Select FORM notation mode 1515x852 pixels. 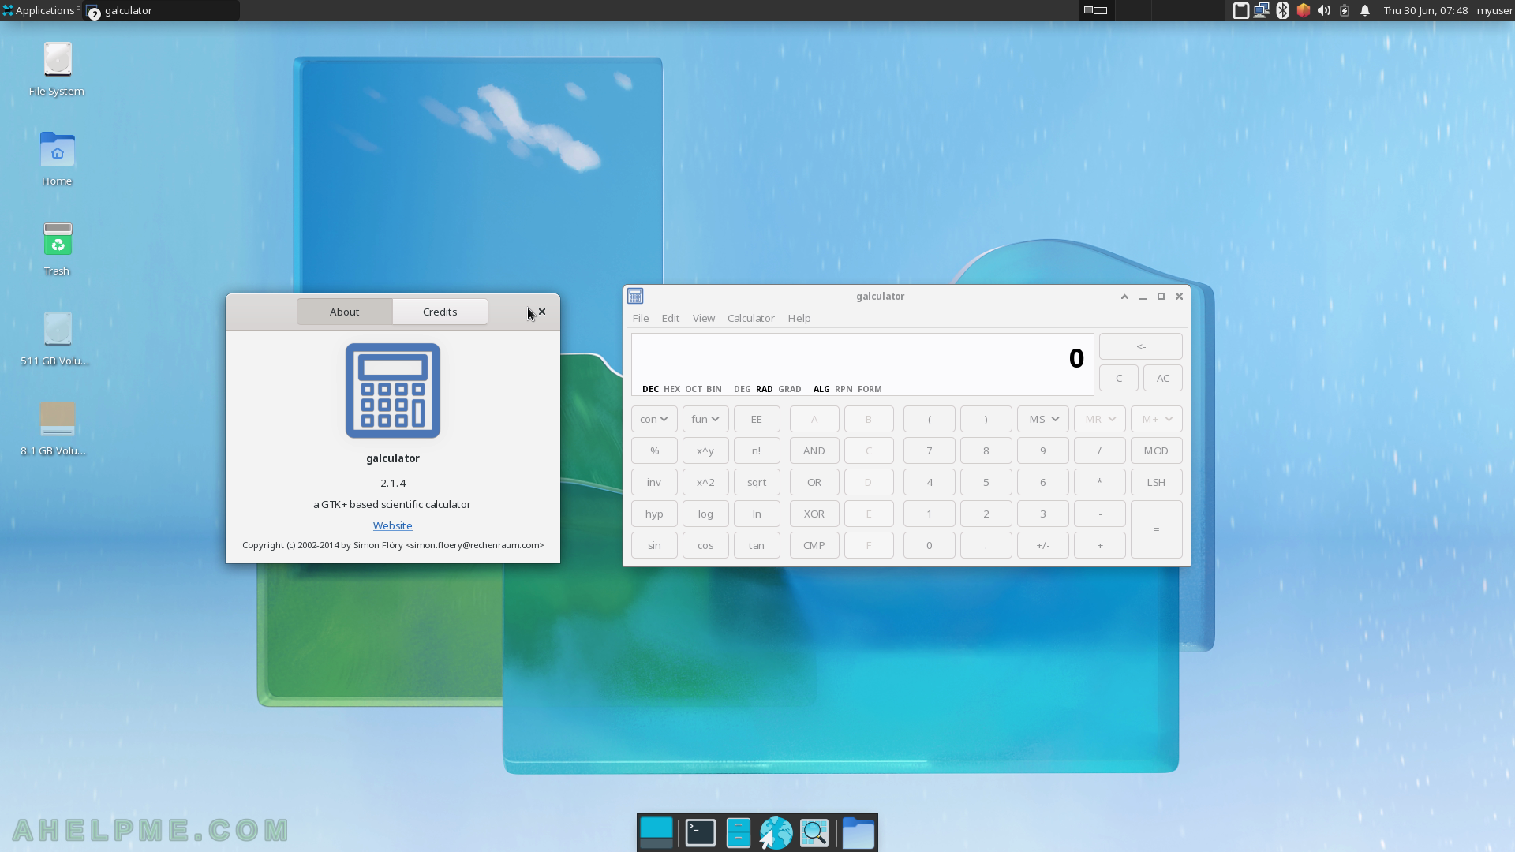click(x=870, y=389)
